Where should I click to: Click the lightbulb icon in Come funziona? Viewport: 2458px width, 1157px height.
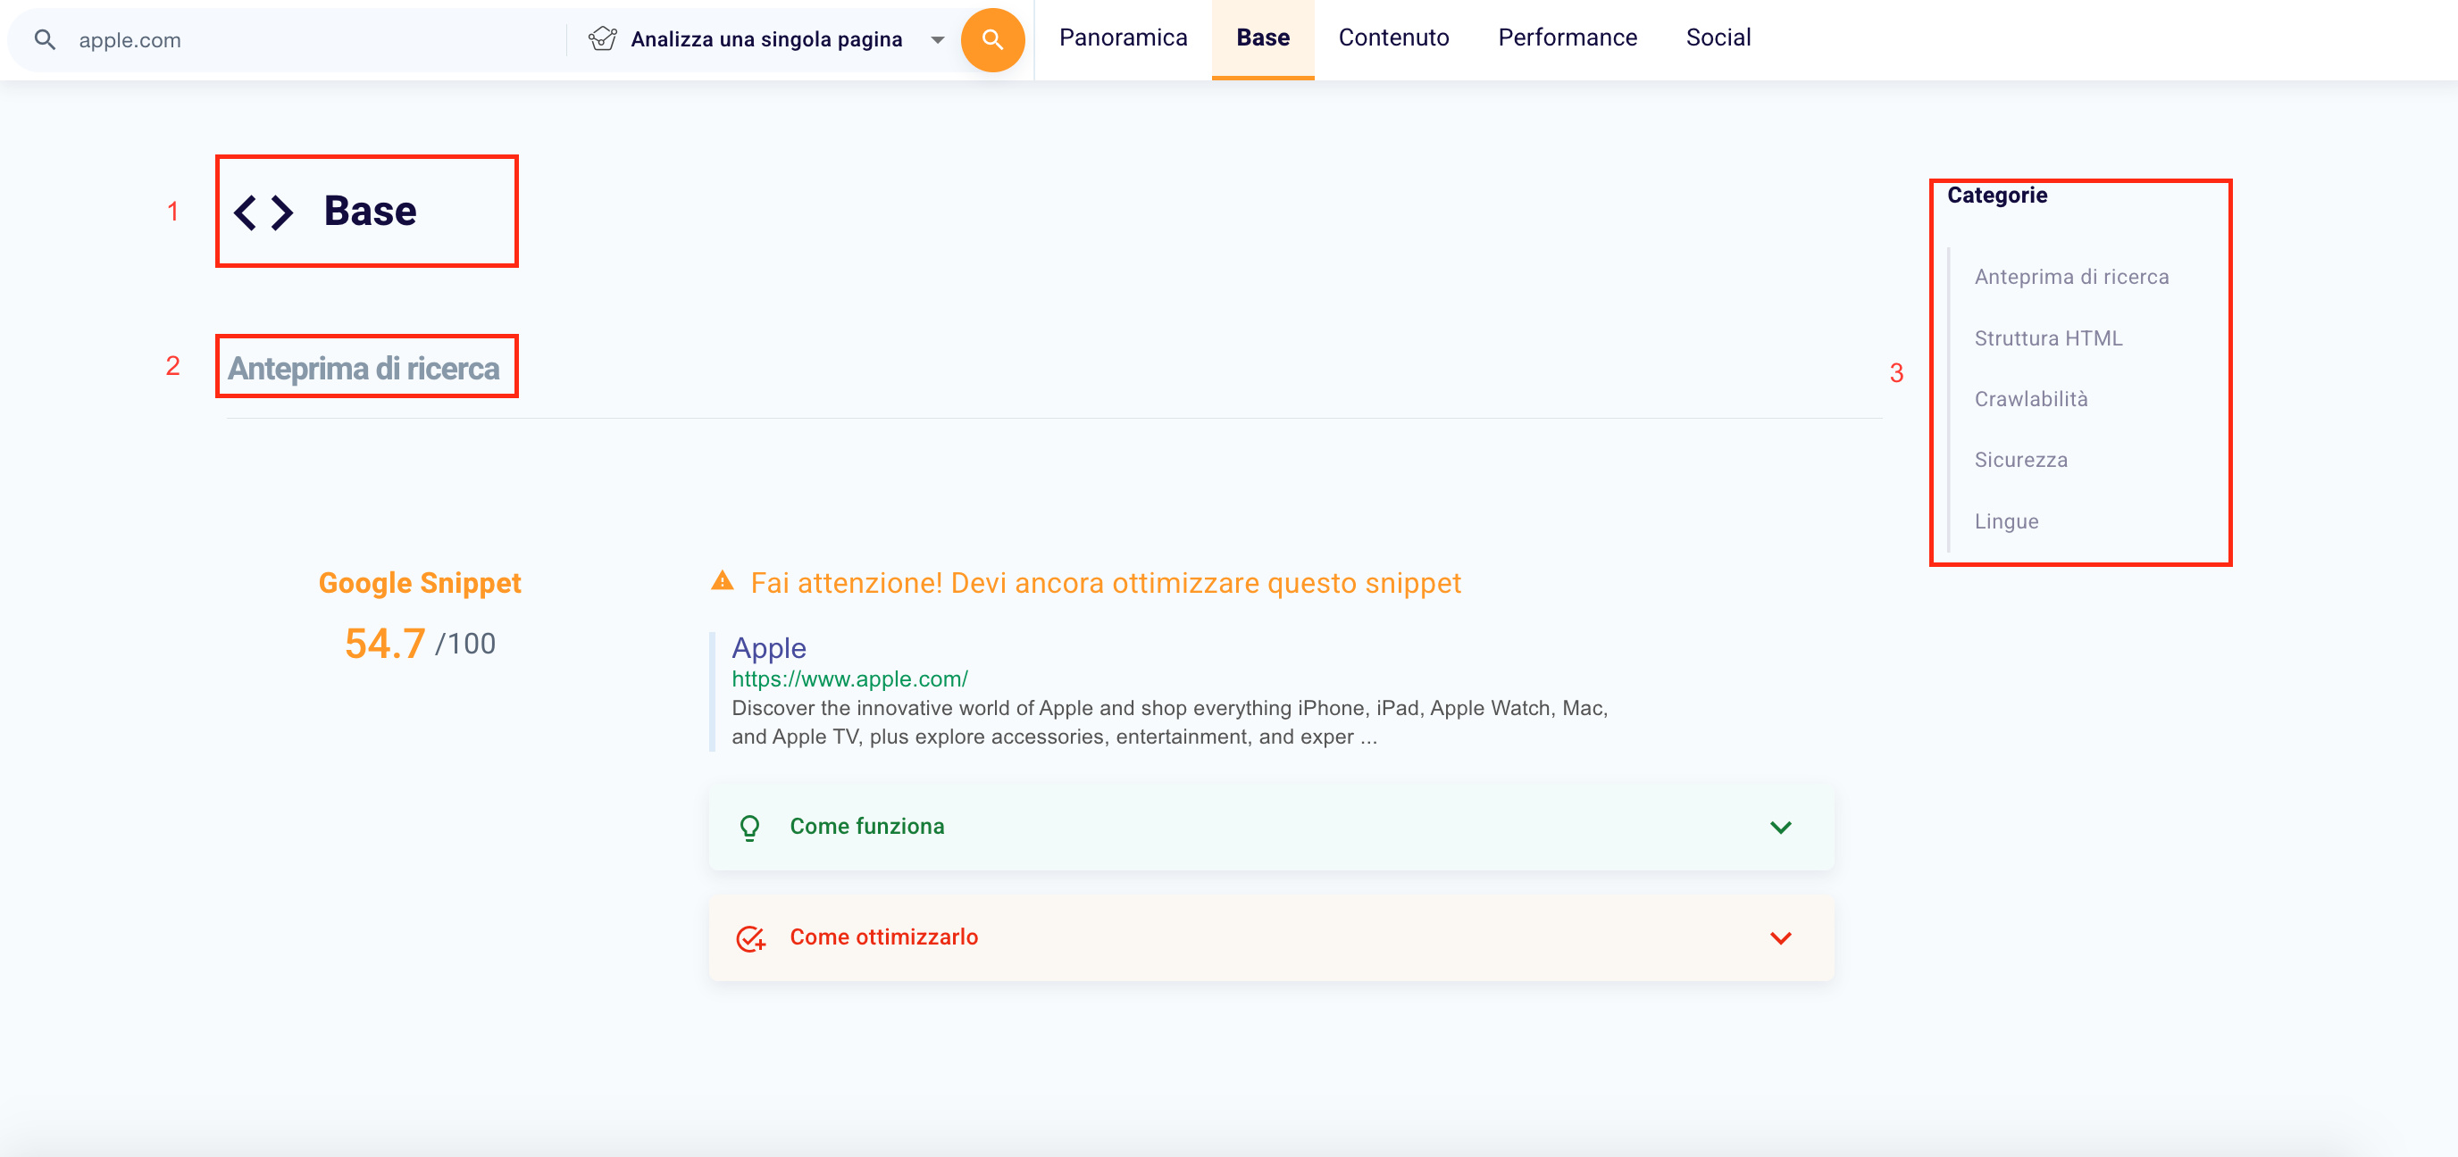(750, 827)
